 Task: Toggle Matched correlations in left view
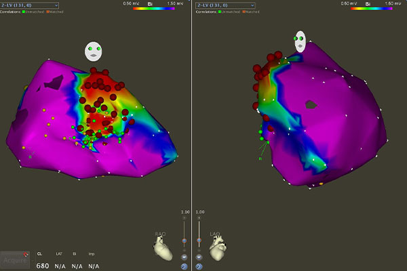point(55,12)
